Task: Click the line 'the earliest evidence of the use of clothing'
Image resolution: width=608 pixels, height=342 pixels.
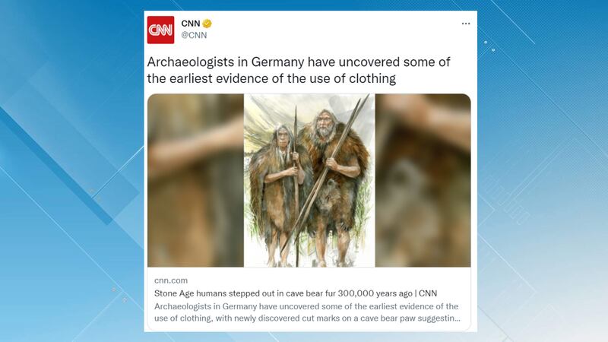Action: [271, 78]
